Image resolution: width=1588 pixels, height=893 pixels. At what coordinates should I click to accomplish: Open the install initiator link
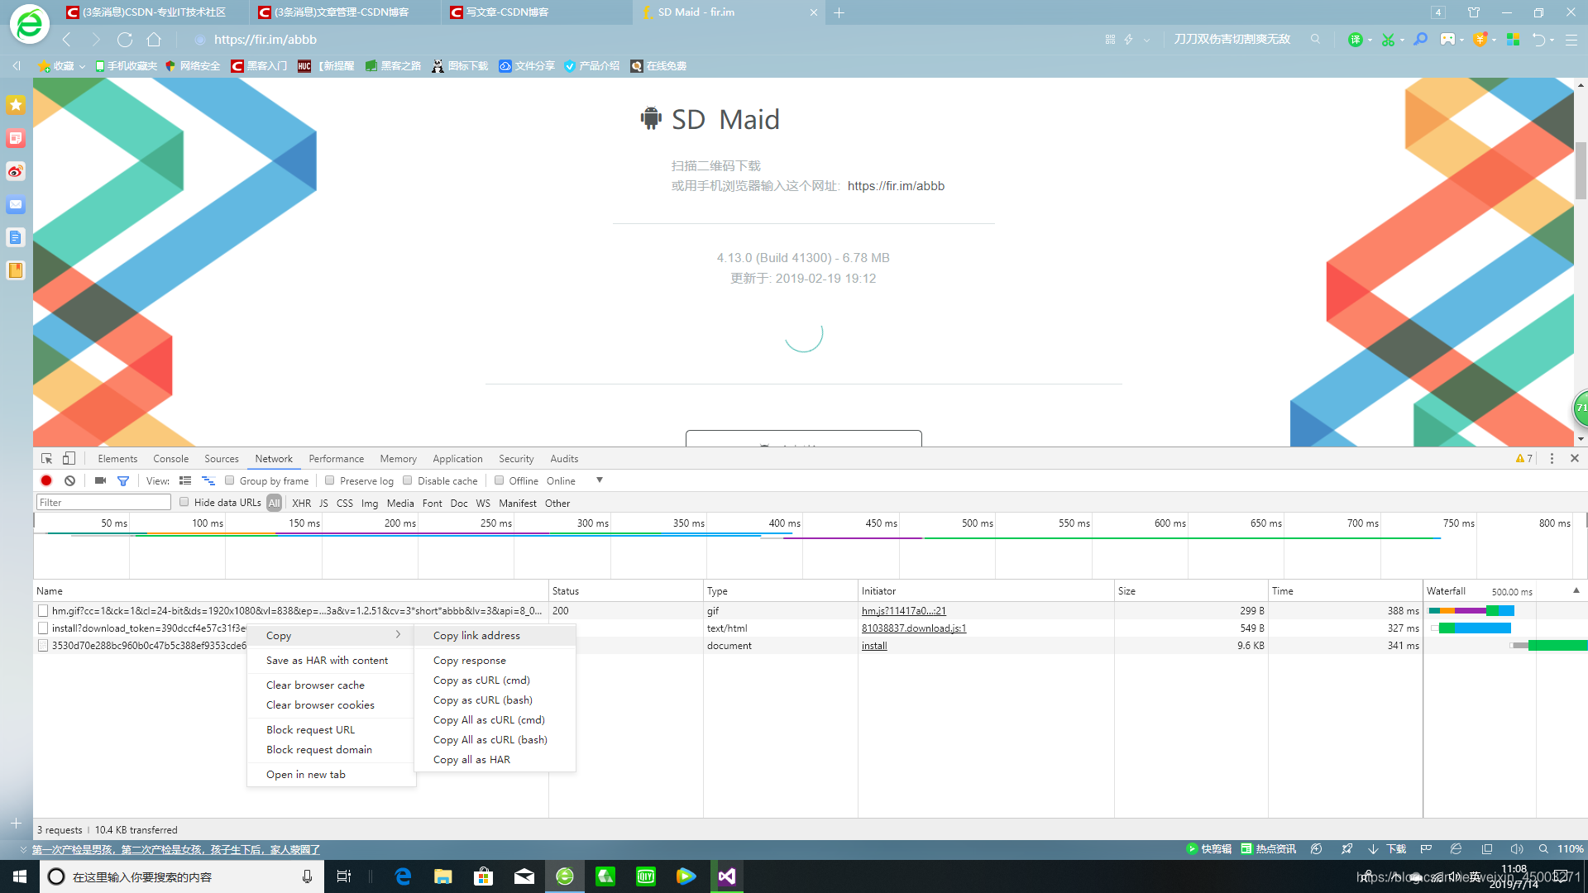tap(873, 646)
